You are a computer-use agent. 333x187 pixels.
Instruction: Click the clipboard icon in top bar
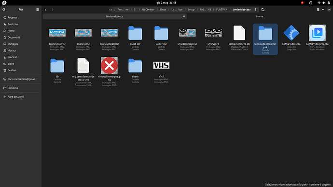coord(311,3)
